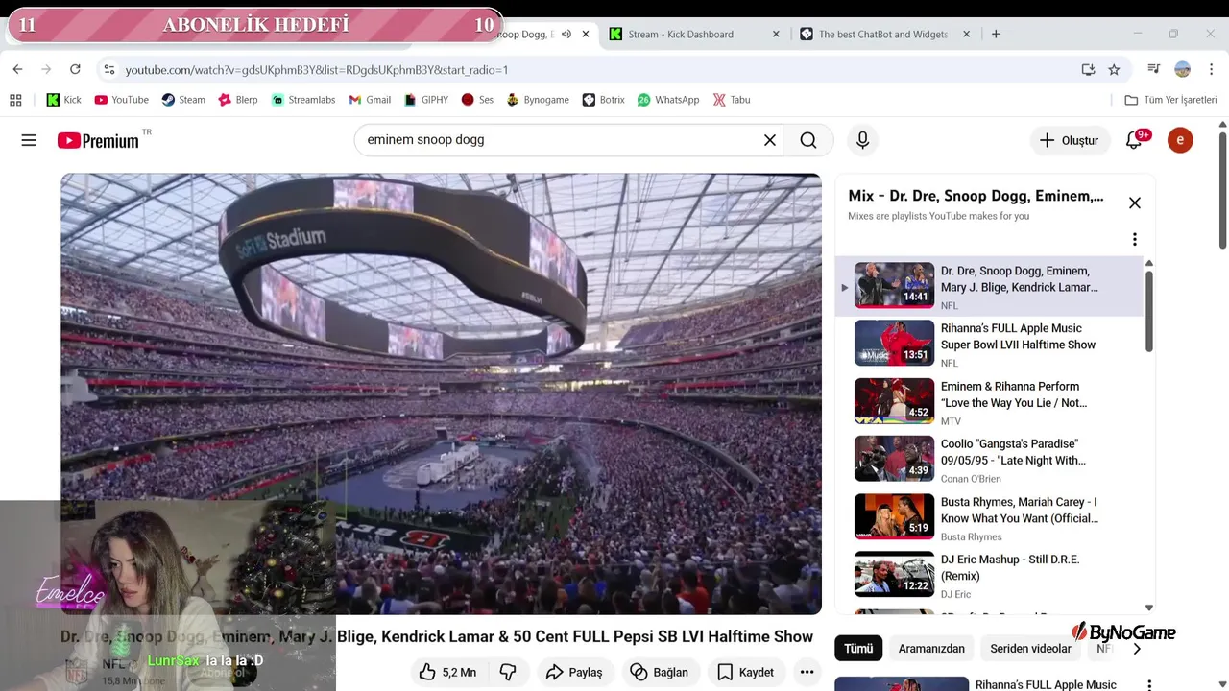
Task: Open the Bynogame bookmark
Action: point(538,100)
